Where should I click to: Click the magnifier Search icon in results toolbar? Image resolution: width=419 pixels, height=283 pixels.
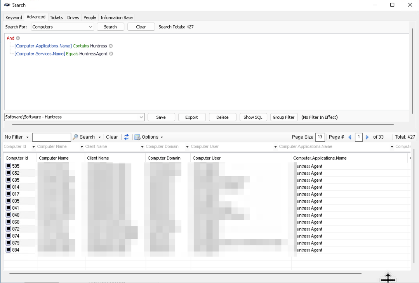coord(75,137)
